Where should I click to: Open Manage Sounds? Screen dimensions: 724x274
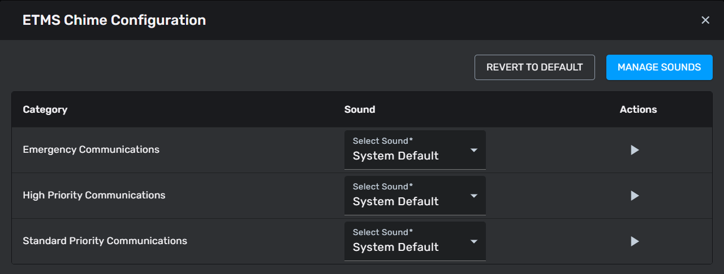[x=659, y=67]
